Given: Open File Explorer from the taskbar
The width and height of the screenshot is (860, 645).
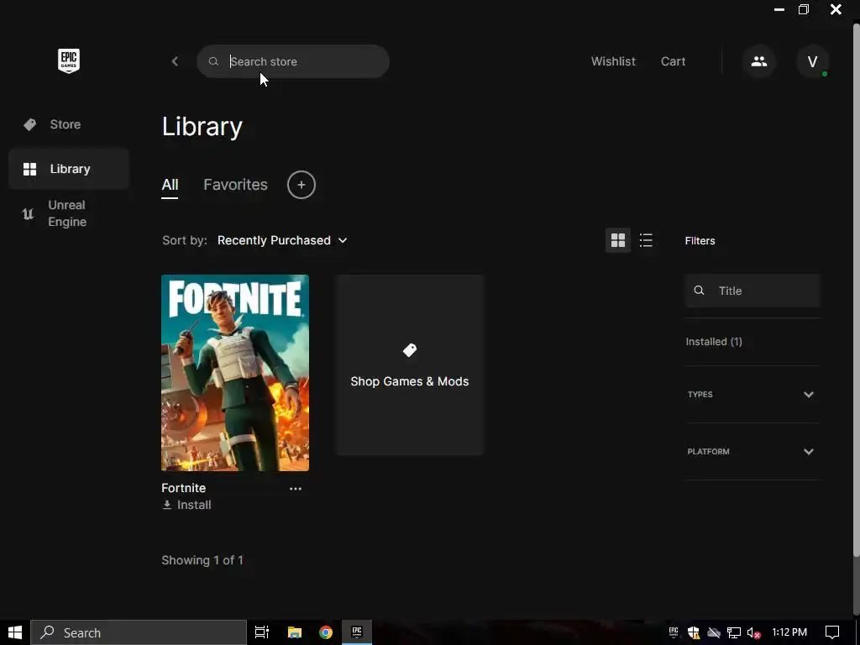Looking at the screenshot, I should (295, 632).
